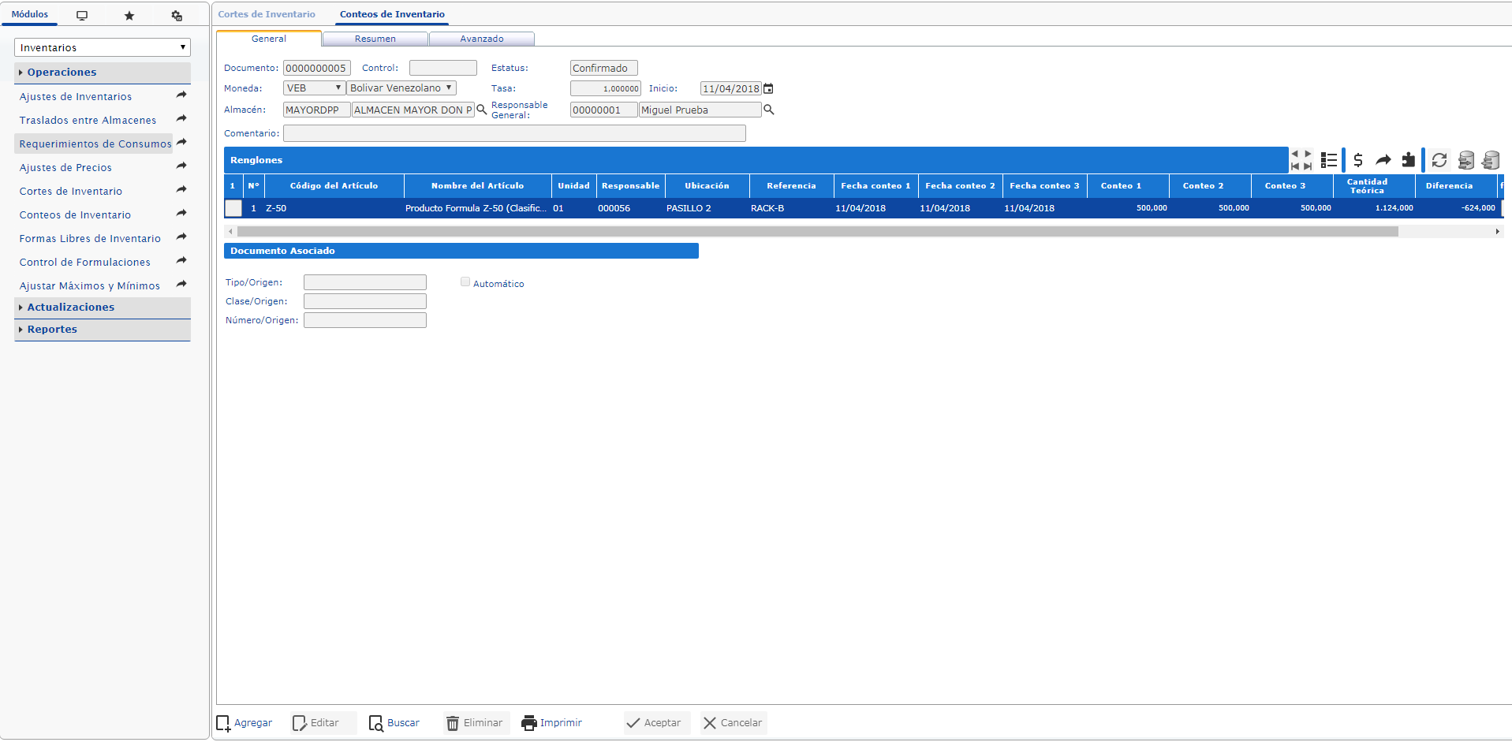Click shortcut arrow next to Traslados entre Almacenes
The image size is (1512, 742).
click(181, 118)
